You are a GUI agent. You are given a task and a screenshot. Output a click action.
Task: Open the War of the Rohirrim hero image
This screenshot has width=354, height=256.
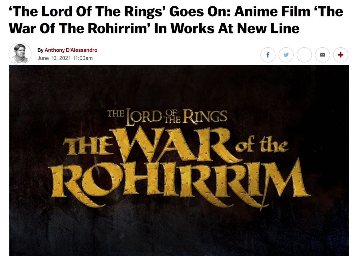point(179,161)
